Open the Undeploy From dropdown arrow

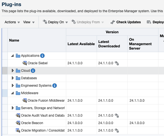click(x=102, y=22)
